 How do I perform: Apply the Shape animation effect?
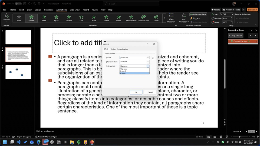pyautogui.click(x=106, y=18)
